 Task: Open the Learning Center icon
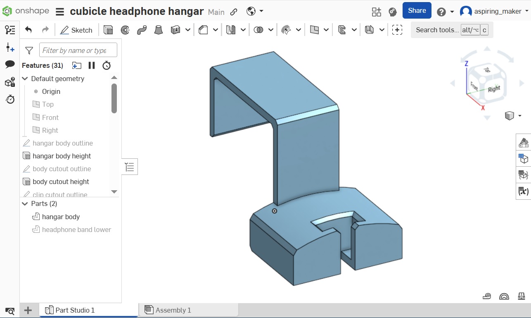coord(392,12)
